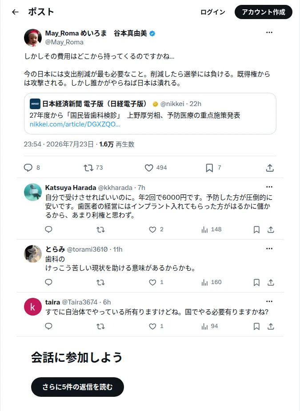Repost taira's reply

[100, 326]
